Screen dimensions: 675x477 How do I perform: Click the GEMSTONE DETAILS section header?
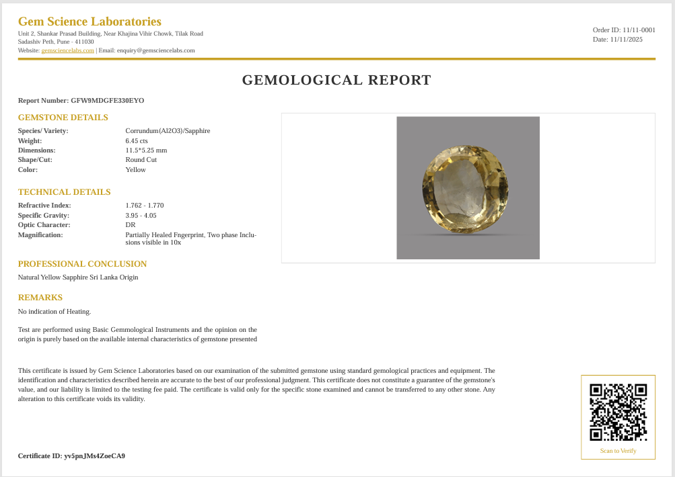63,117
